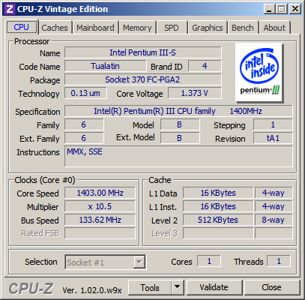Click the Threads value field
Image resolution: width=305 pixels, height=300 pixels.
coord(279,261)
